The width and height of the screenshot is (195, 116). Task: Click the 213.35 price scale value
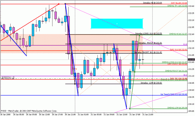pyautogui.click(x=191, y=13)
